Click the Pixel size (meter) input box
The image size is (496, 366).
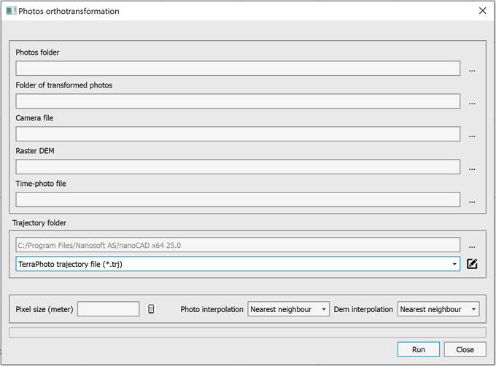coord(108,309)
